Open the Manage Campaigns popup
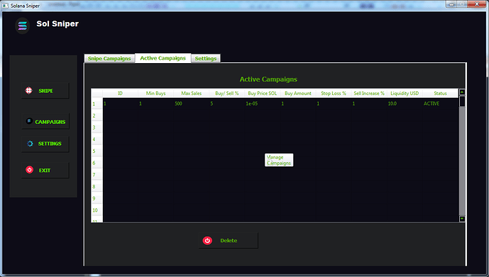Image resolution: width=489 pixels, height=277 pixels. click(279, 160)
